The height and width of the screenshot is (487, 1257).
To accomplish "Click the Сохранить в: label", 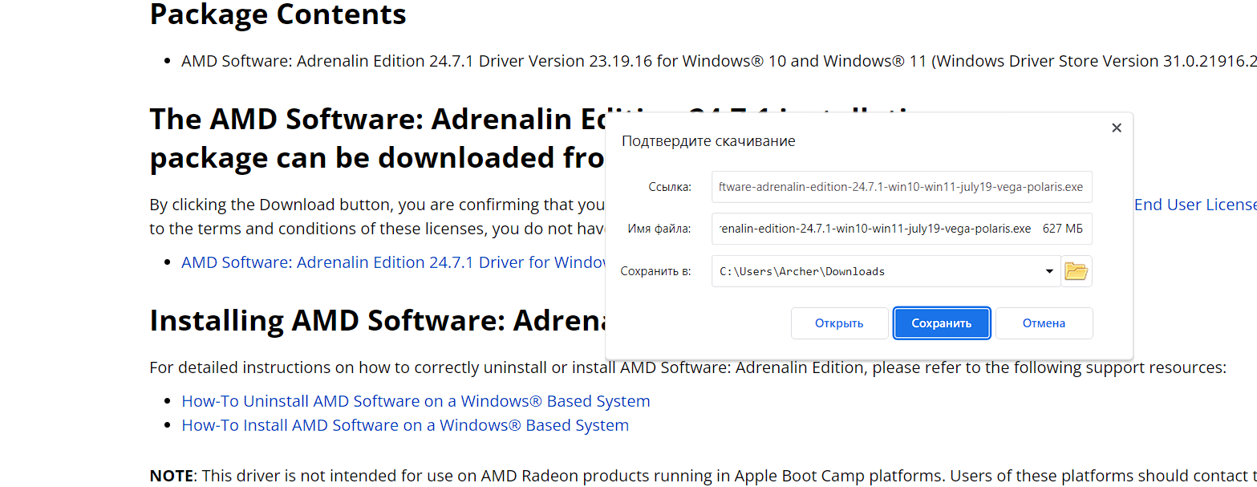I will click(x=655, y=271).
